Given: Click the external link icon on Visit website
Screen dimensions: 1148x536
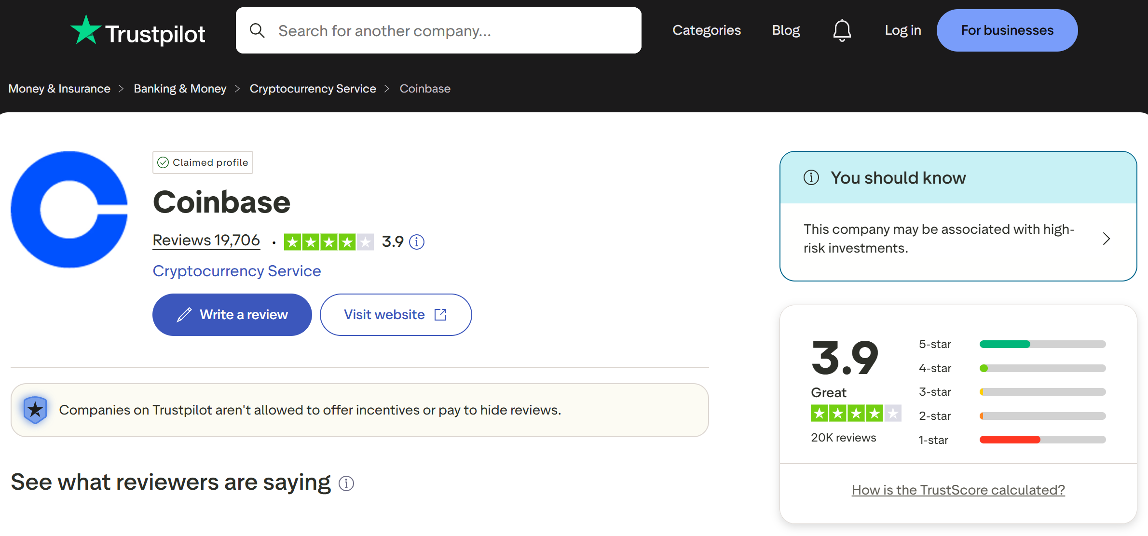Looking at the screenshot, I should [440, 315].
